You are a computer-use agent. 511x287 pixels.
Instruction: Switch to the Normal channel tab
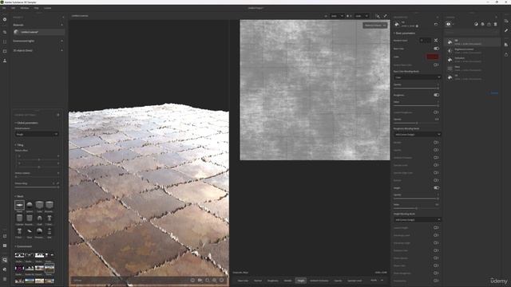(x=258, y=281)
